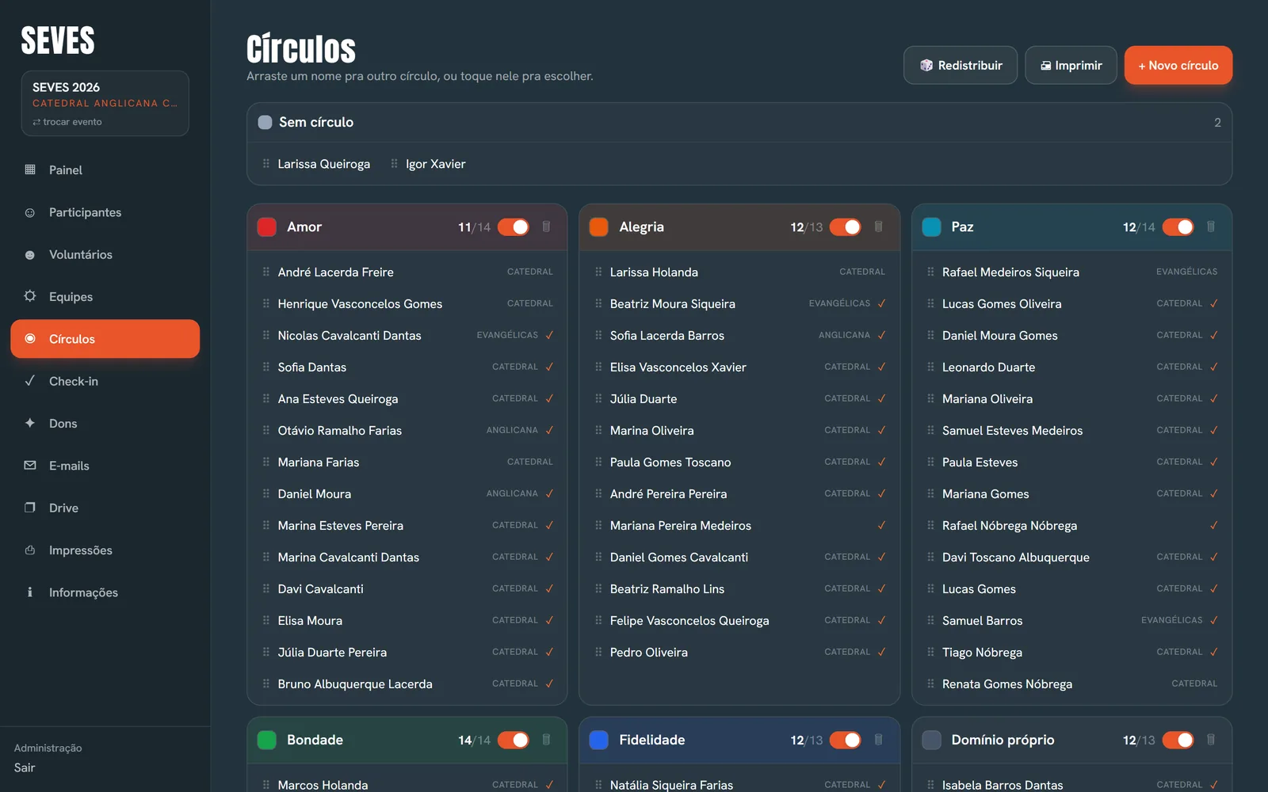Grab the drag handle for Bruno Albuquerque Lacerda

coord(266,683)
